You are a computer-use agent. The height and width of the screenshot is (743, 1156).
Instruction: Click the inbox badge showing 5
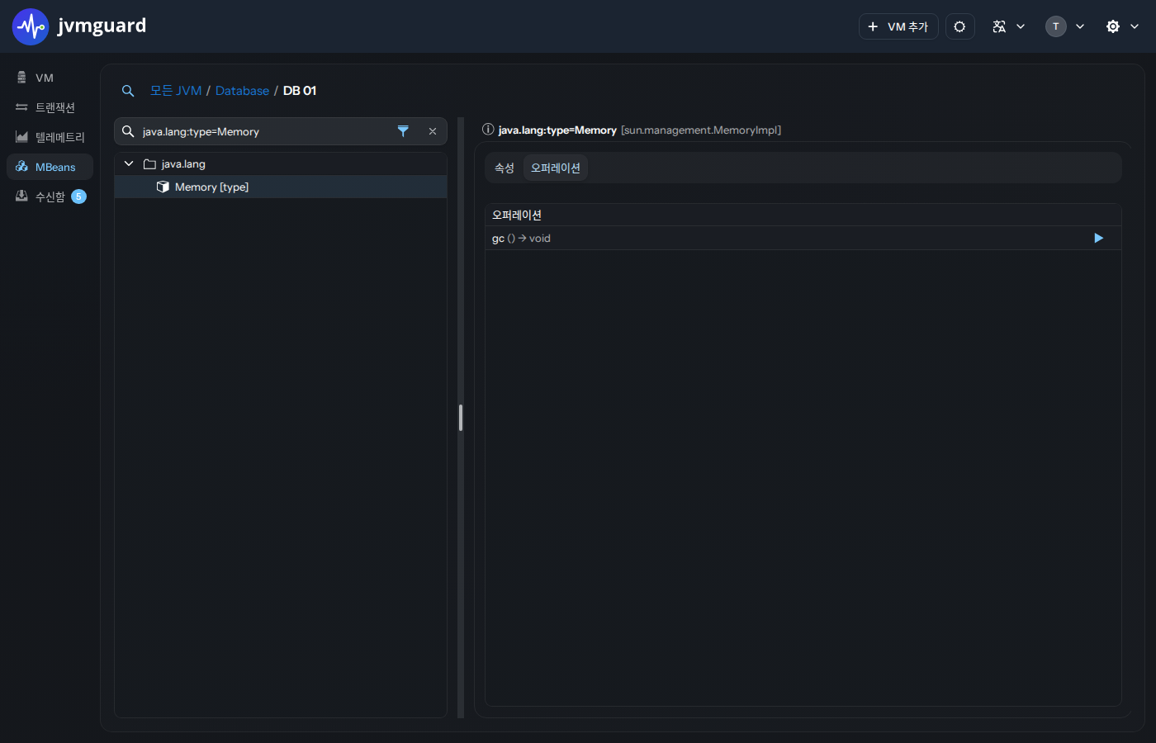point(78,196)
